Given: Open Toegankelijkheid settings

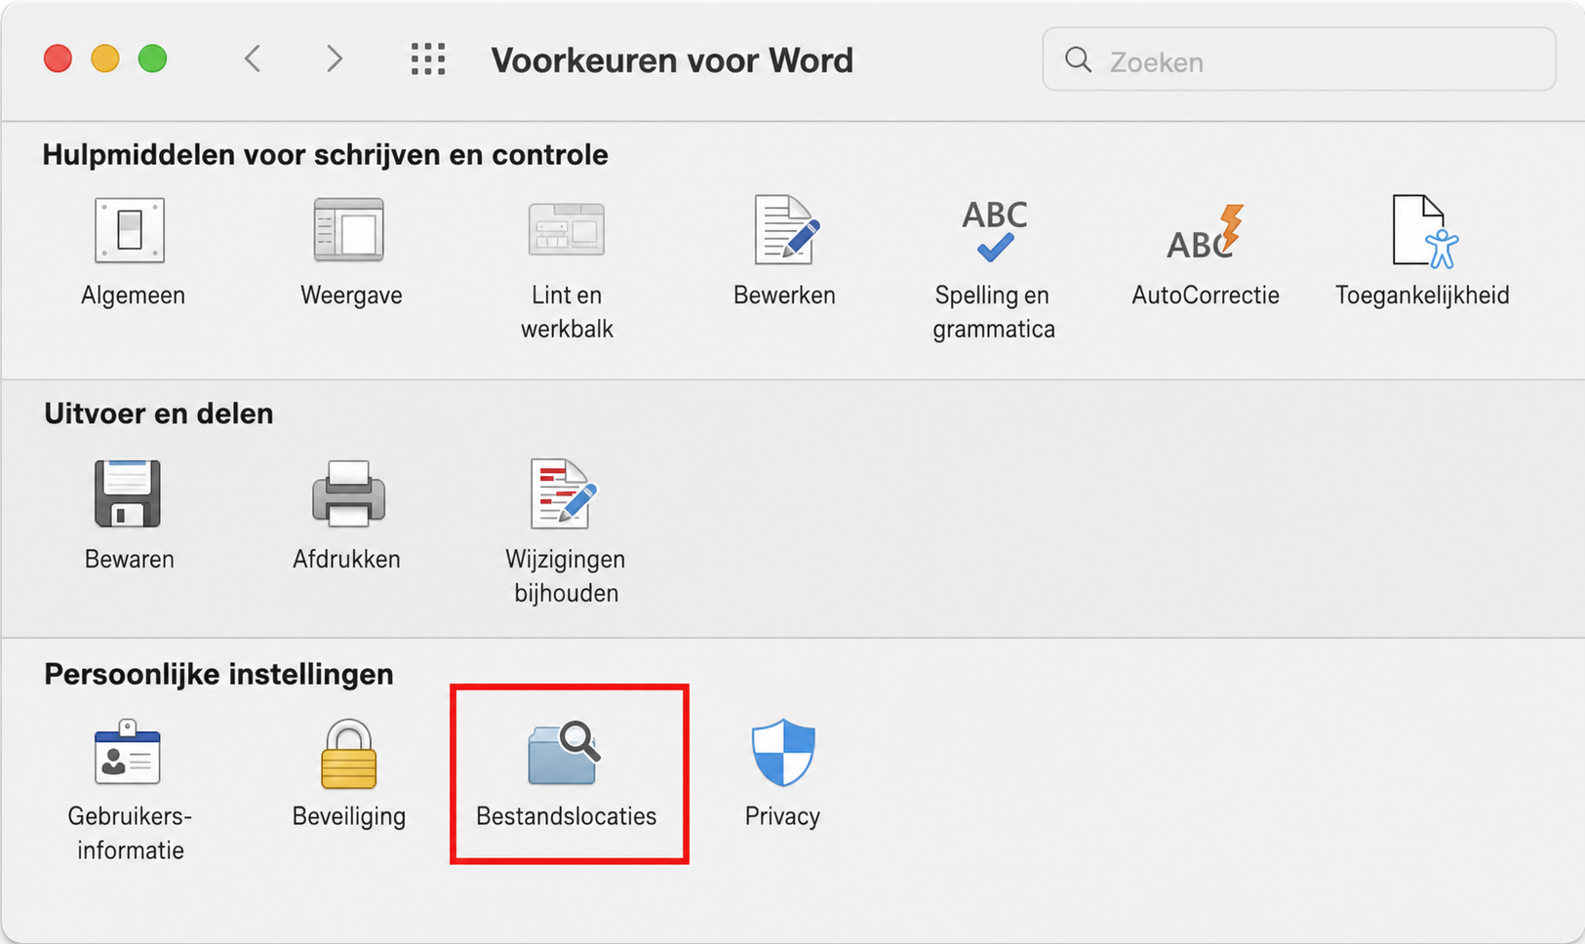Looking at the screenshot, I should pyautogui.click(x=1423, y=231).
